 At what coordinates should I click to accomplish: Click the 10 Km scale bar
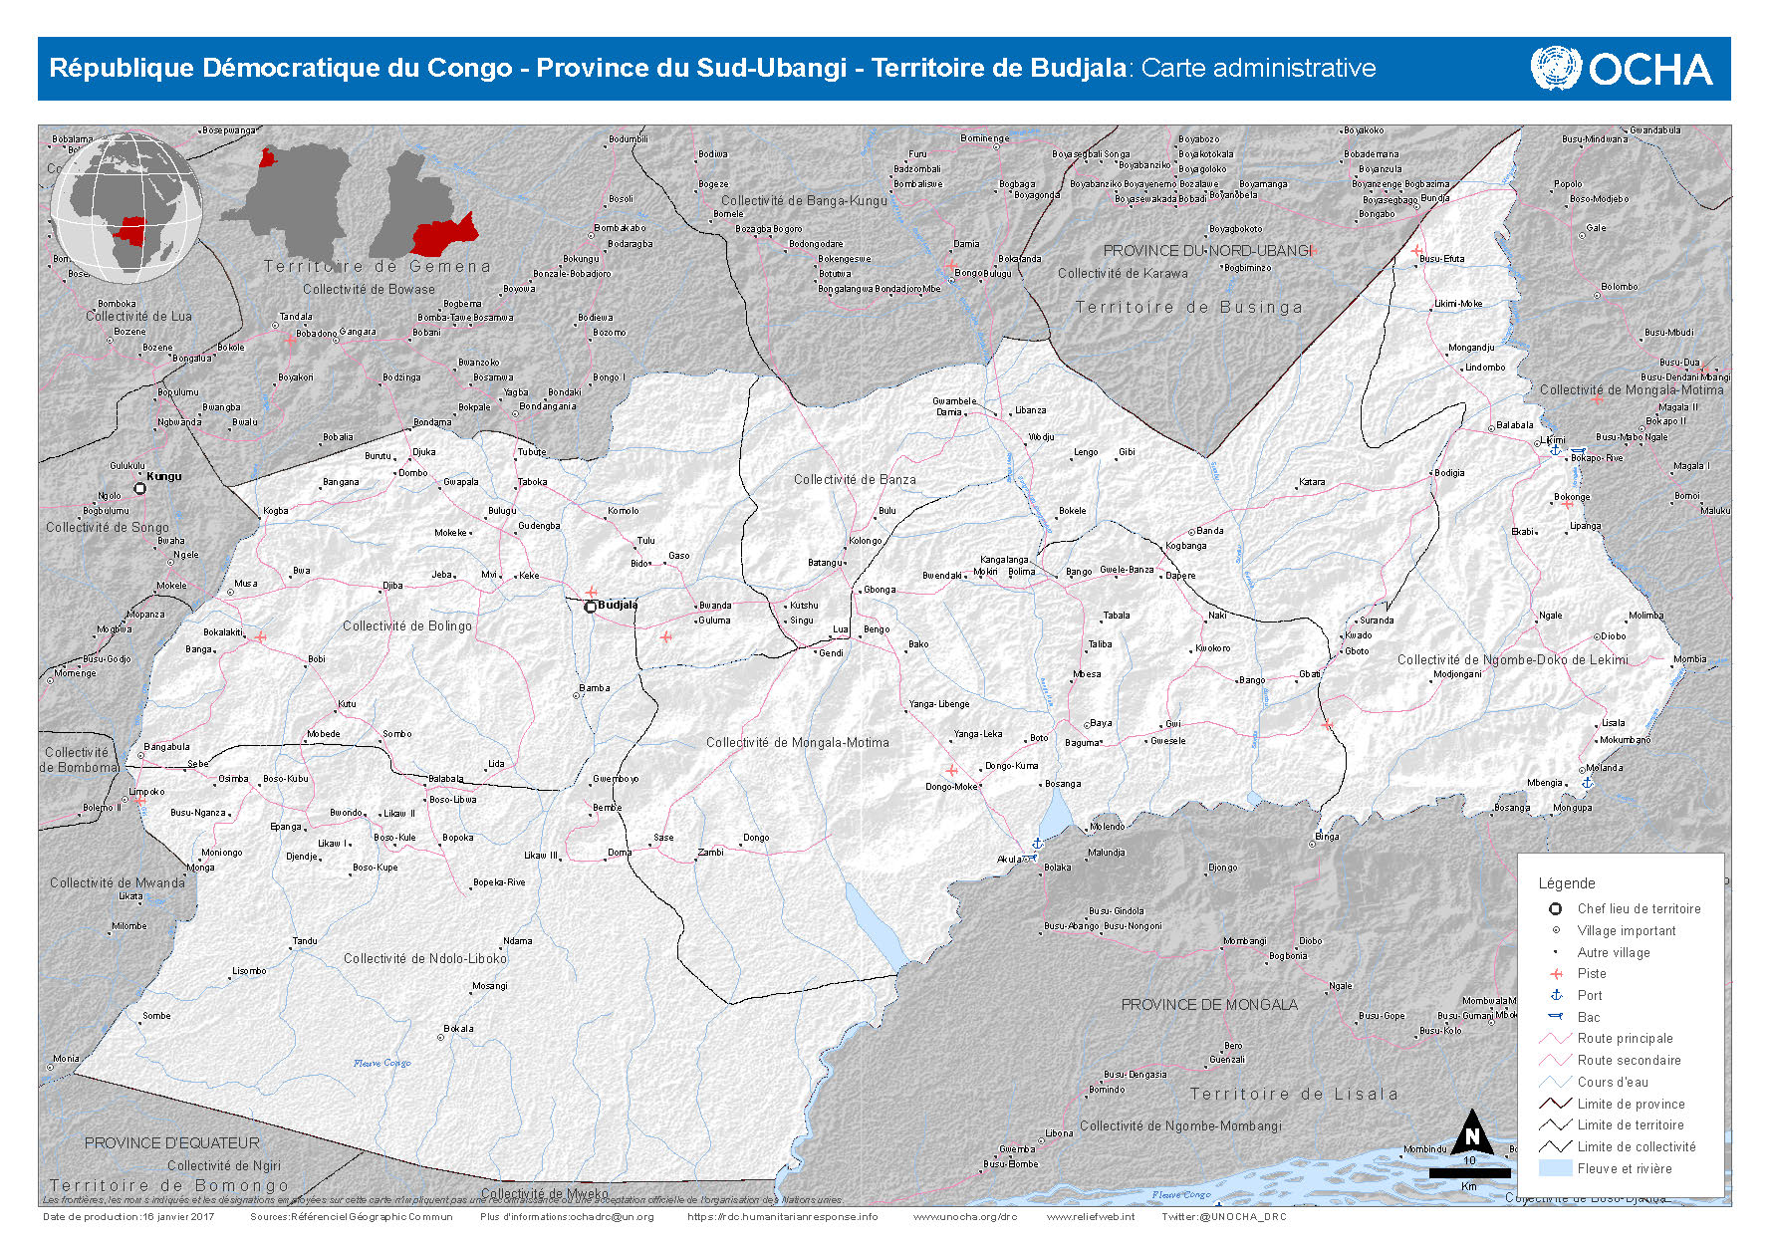pyautogui.click(x=1469, y=1173)
